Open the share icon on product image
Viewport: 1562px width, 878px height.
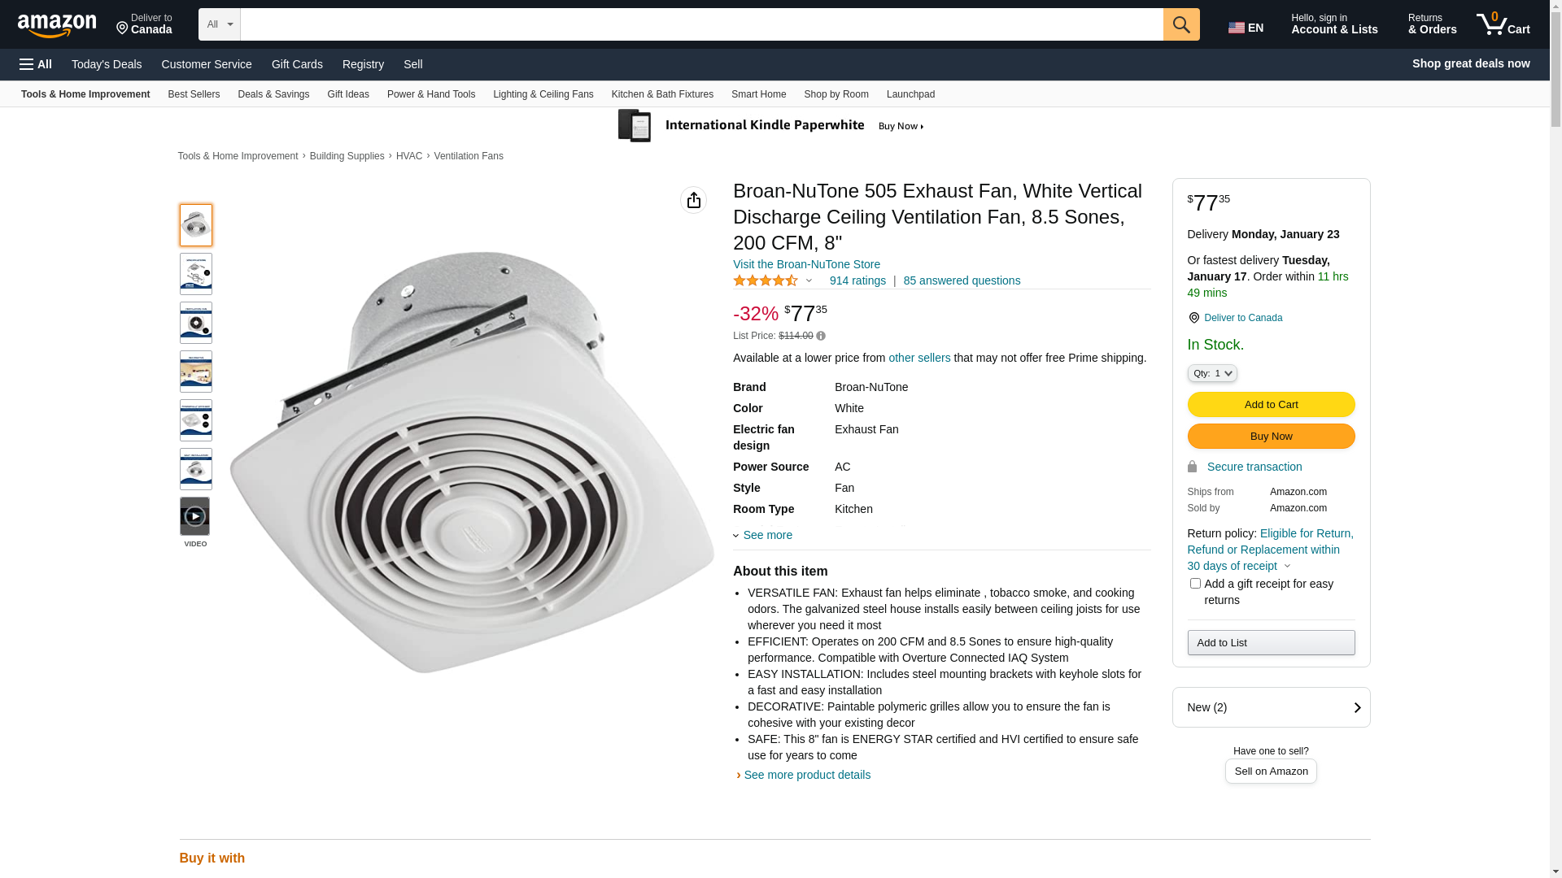[x=694, y=200]
